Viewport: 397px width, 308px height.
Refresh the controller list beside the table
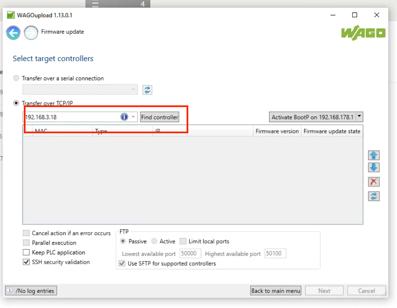(x=374, y=196)
